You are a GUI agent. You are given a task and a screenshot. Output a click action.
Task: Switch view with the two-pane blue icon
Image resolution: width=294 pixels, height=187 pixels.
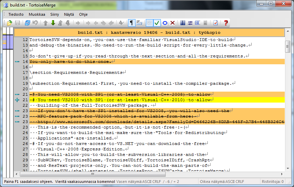point(183,23)
